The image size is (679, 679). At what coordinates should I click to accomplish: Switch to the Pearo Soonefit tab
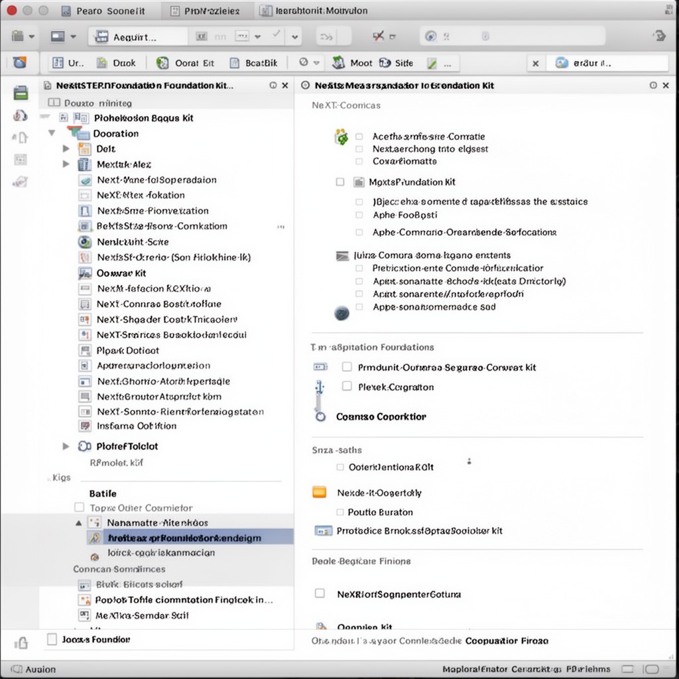[103, 11]
